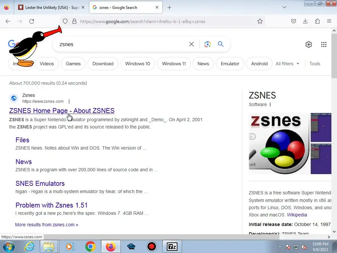This screenshot has width=337, height=253.
Task: Select the Windows 10 filter chip
Action: (x=138, y=64)
